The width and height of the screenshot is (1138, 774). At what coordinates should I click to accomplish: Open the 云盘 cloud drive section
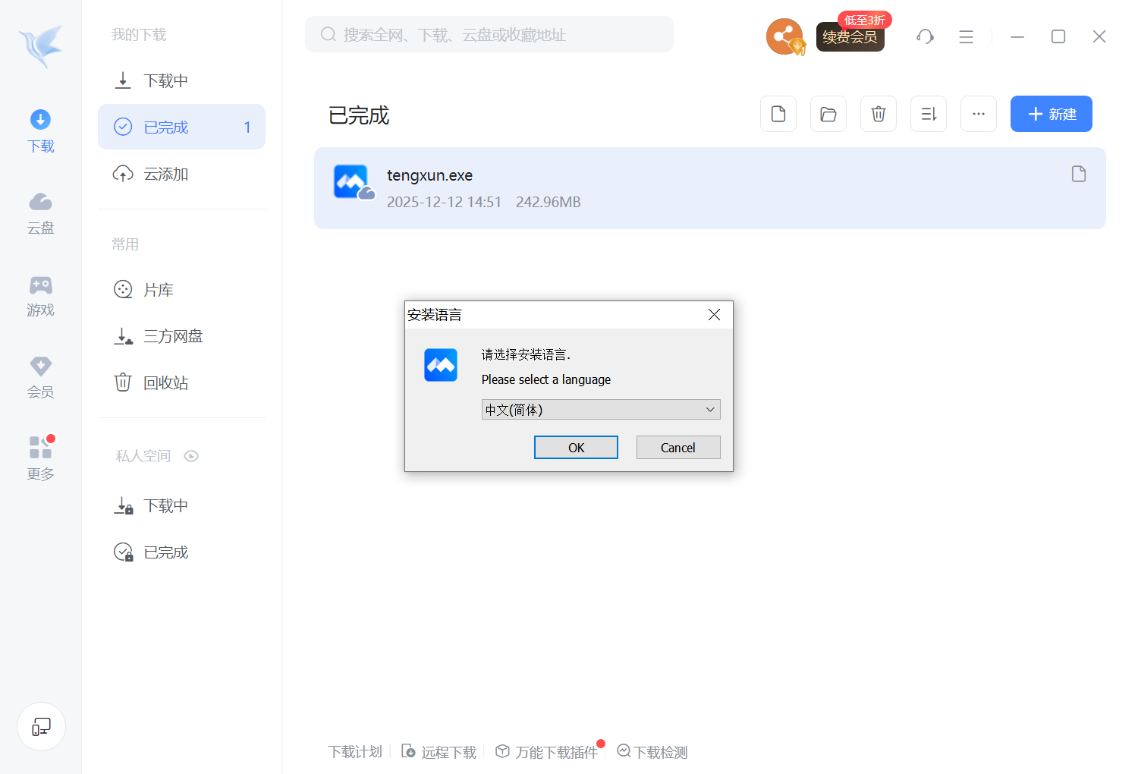(41, 213)
